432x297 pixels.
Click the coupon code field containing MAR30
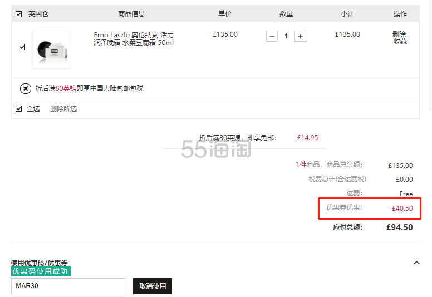point(68,286)
